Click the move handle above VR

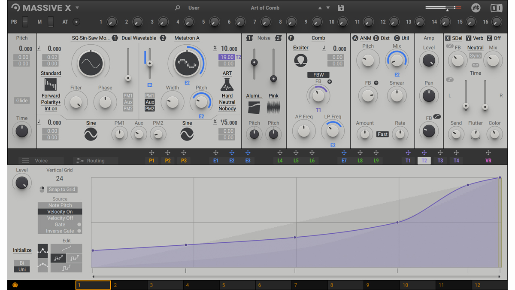488,153
